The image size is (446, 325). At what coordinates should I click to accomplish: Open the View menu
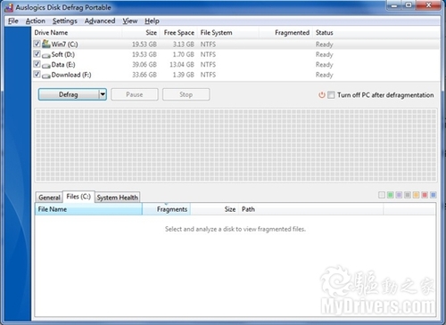point(130,21)
